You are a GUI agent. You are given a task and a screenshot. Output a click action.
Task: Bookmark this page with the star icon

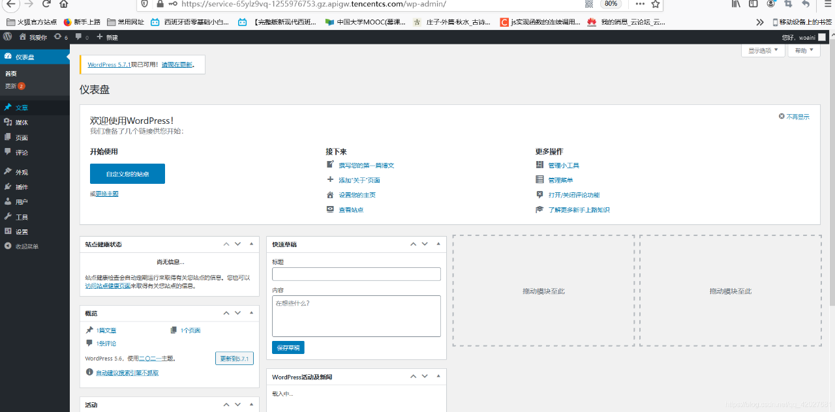pos(656,4)
